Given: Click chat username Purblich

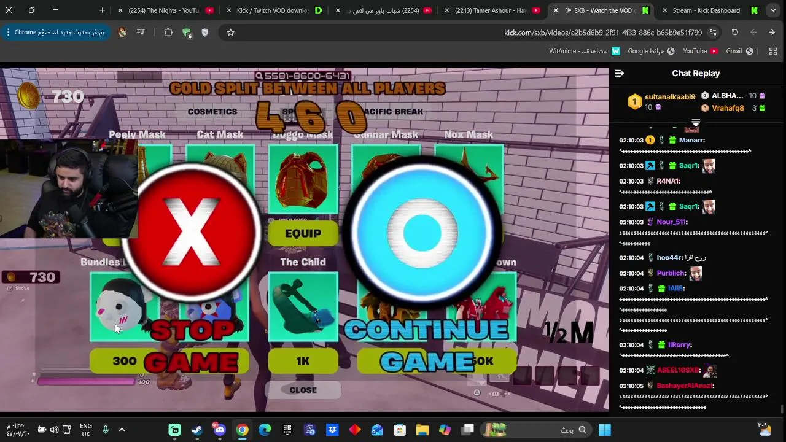Looking at the screenshot, I should coord(671,273).
